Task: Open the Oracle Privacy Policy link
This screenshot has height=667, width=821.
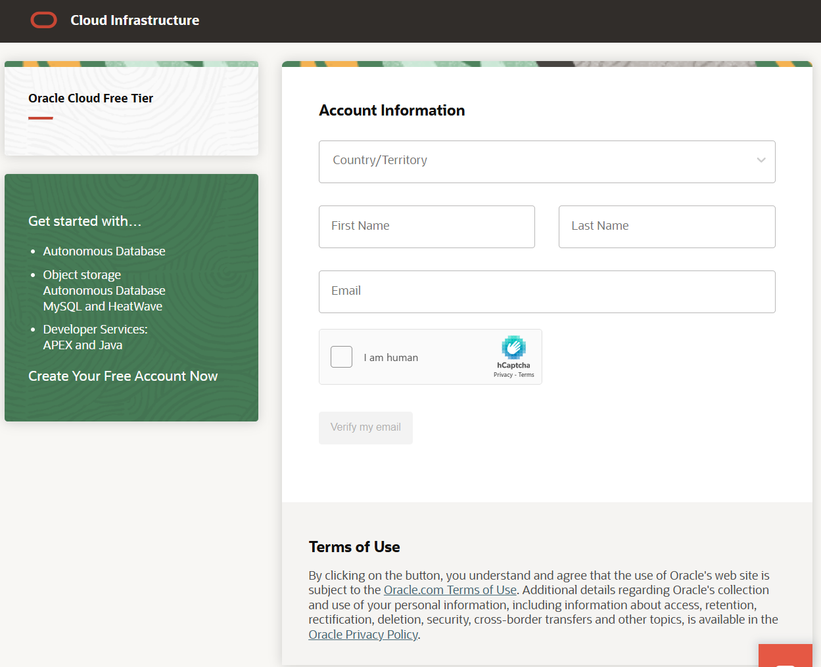Action: click(x=363, y=634)
